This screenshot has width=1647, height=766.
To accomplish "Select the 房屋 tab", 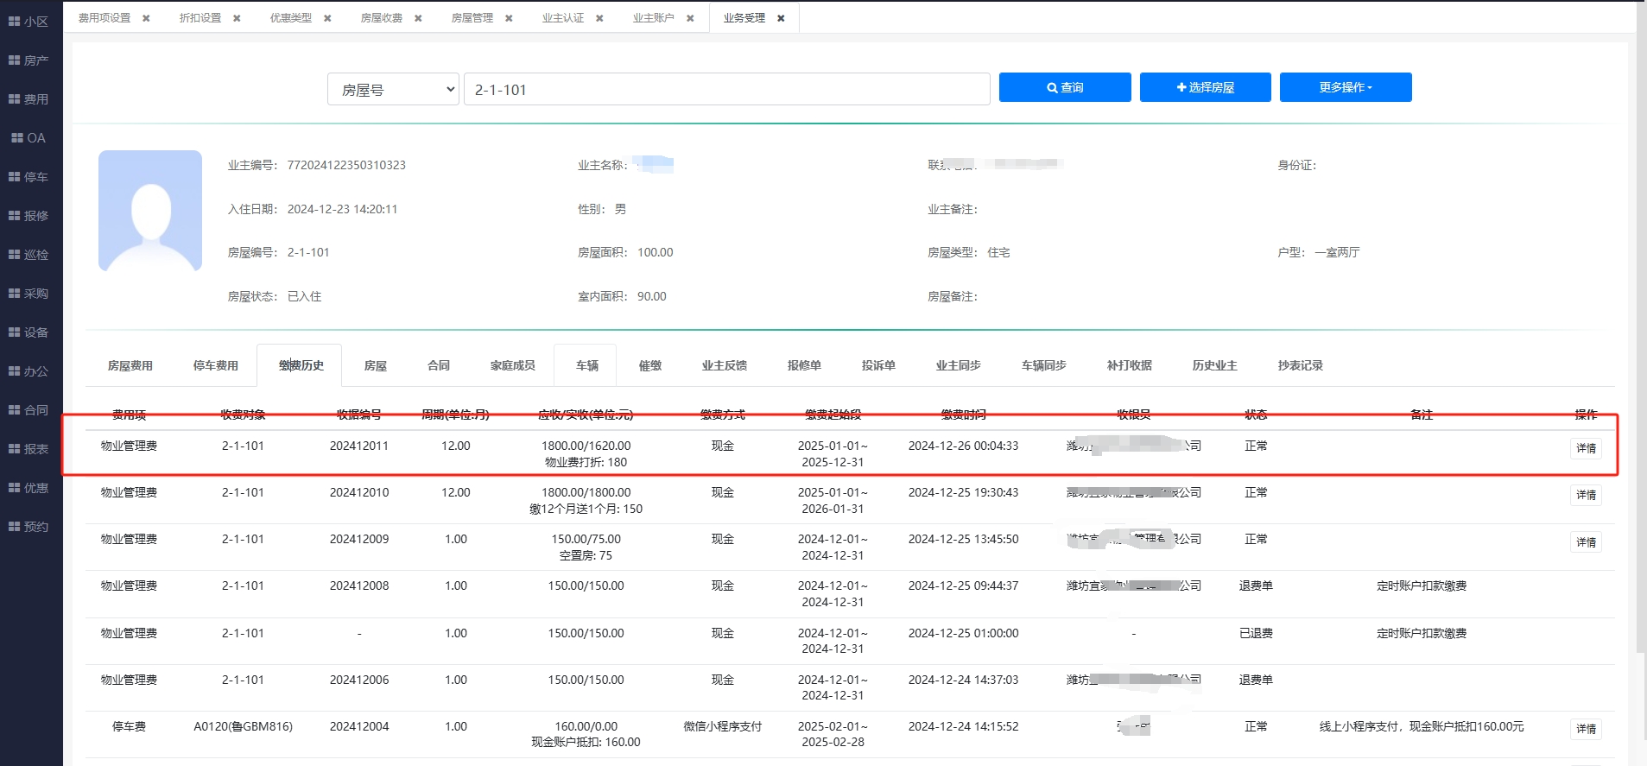I will (376, 365).
